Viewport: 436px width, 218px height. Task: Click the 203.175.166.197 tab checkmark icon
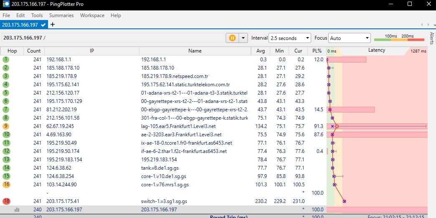tap(43, 25)
